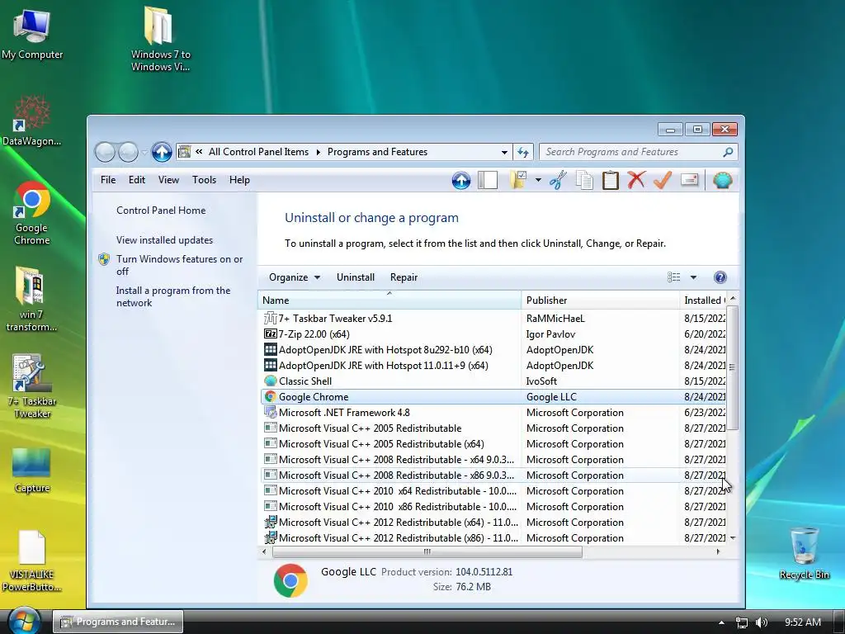Click the 9:52 AM taskbar clock
Screen dimensions: 845x634
[x=803, y=622]
